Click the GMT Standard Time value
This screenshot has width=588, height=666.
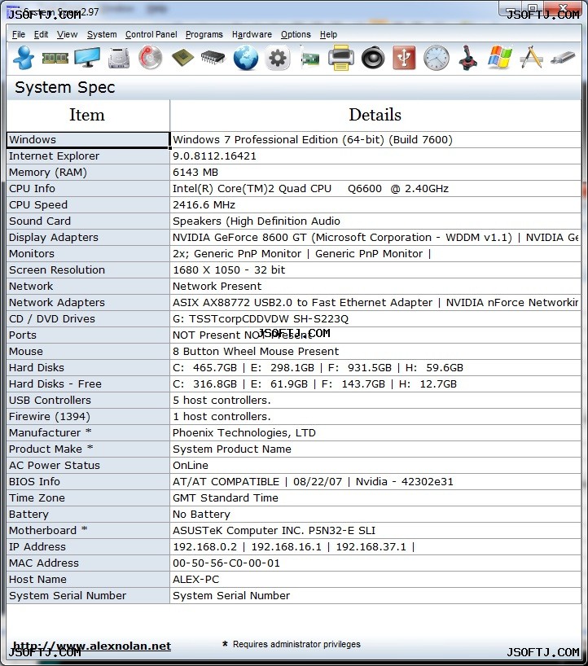point(226,497)
